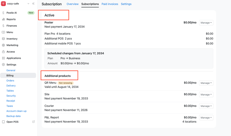Click 'Next payment November 11, 2026' text
The height and width of the screenshot is (136, 231).
tap(66, 110)
